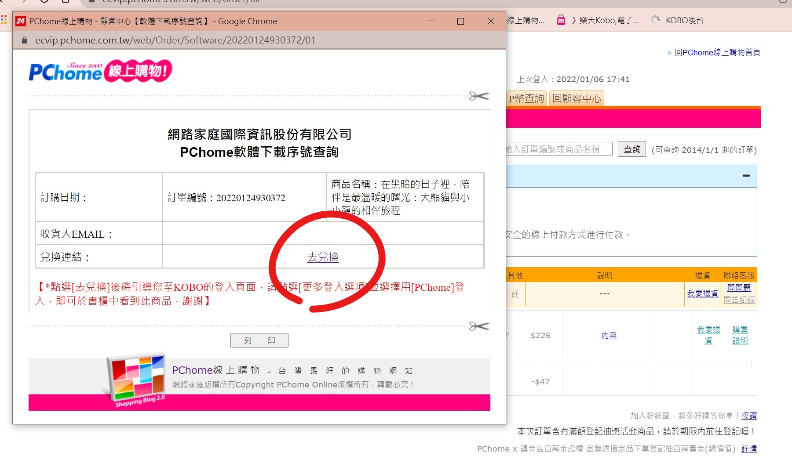
Task: Collapse the blue panel with minus icon
Action: pyautogui.click(x=746, y=176)
